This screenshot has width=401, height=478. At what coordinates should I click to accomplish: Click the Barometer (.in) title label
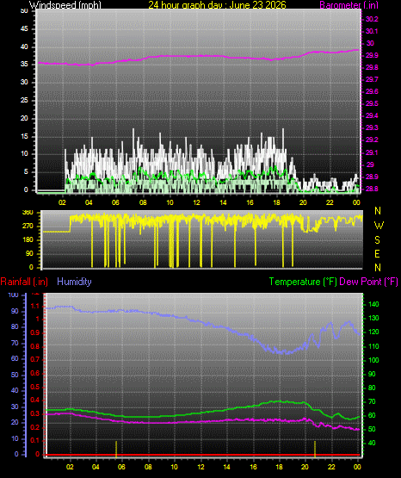349,4
